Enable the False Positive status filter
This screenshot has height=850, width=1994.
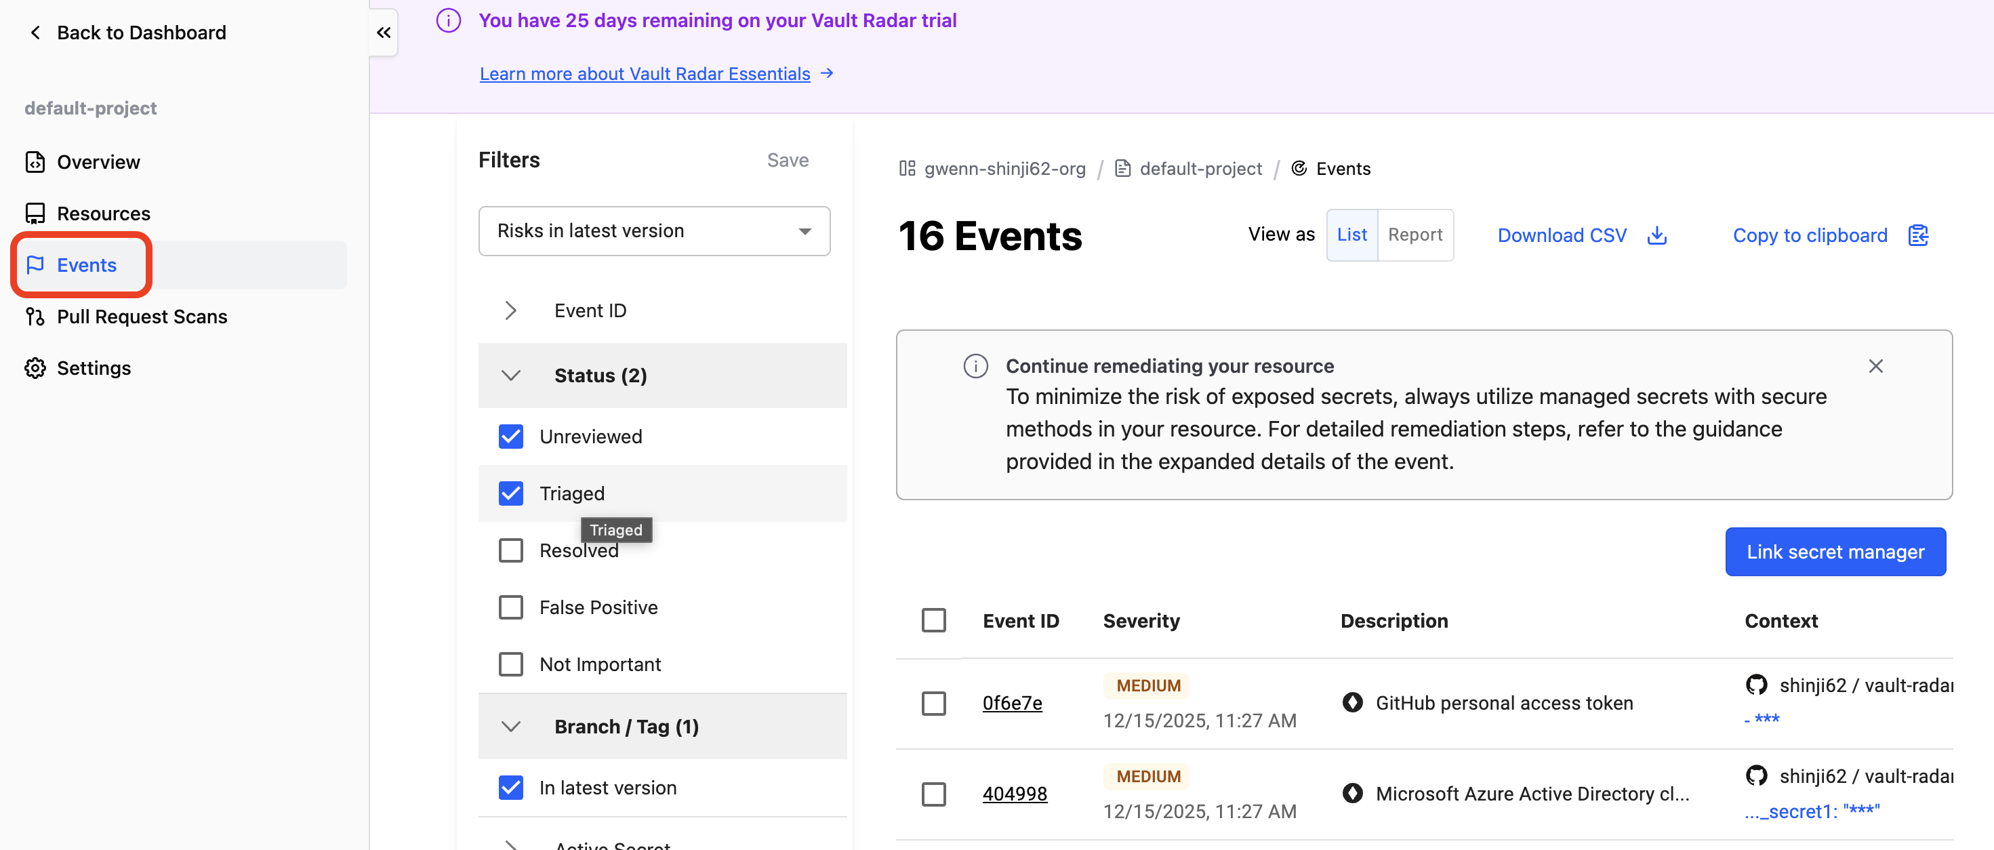click(511, 608)
